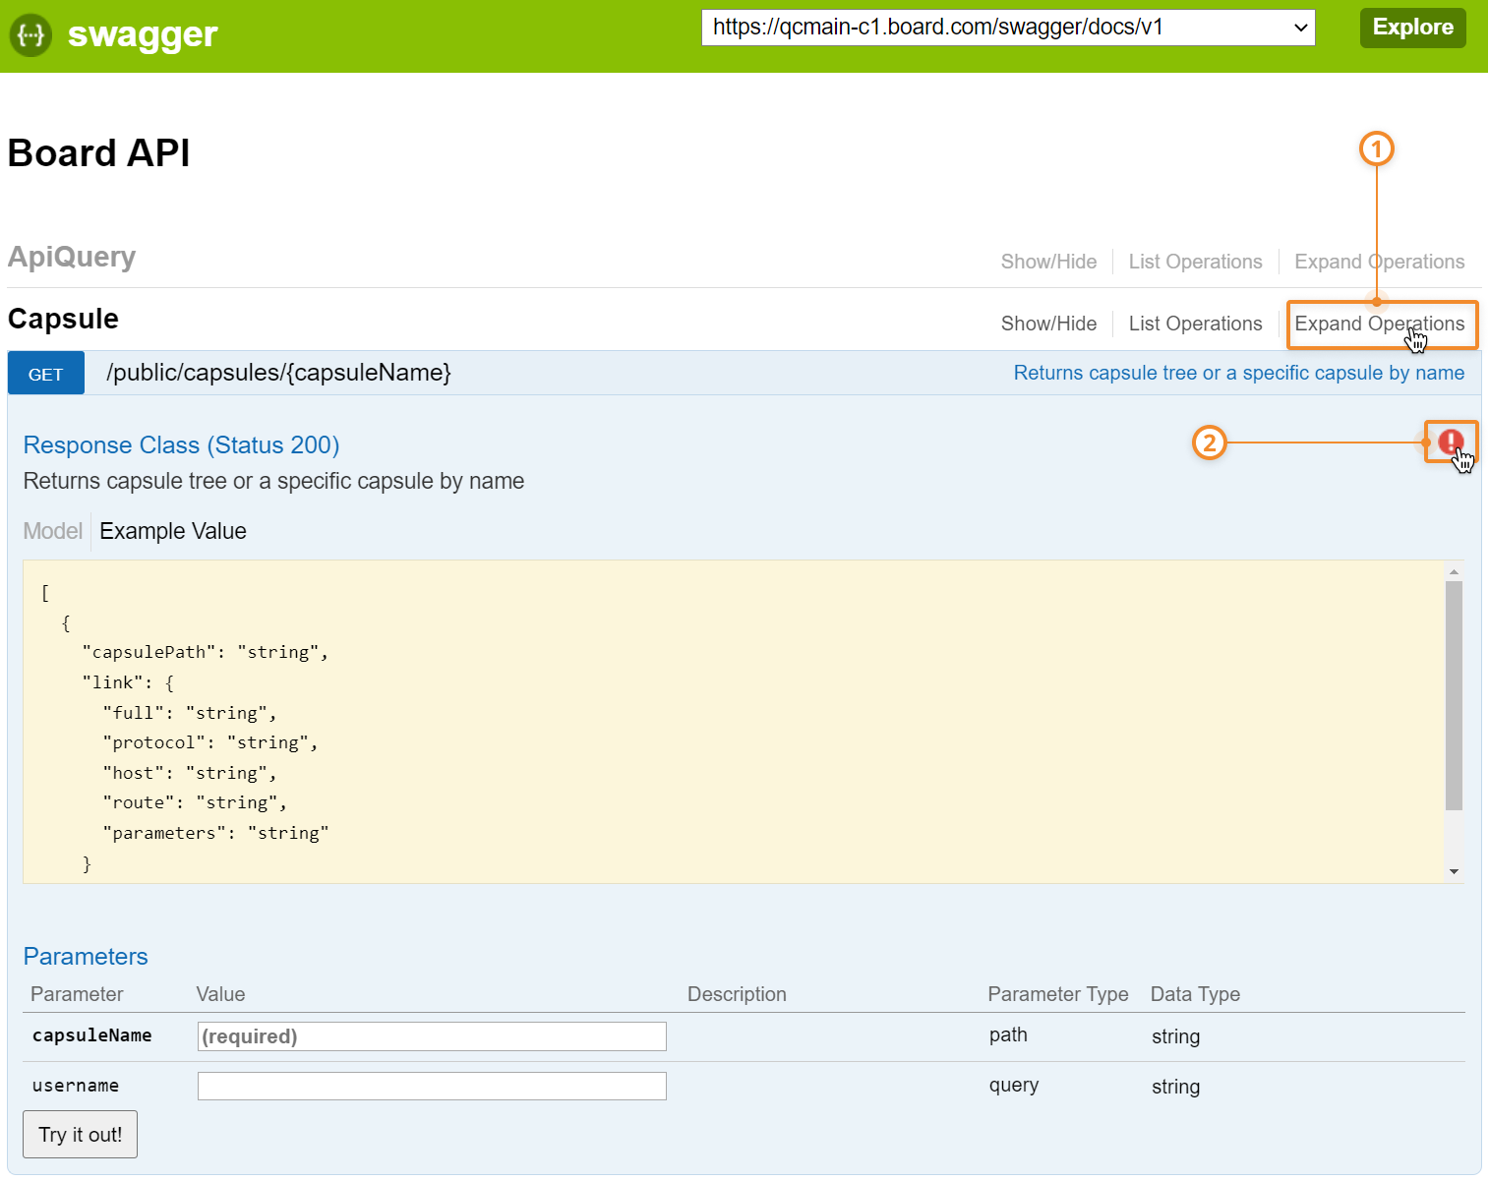Click the JSON box scroll-down arrow
This screenshot has width=1489, height=1181.
(x=1454, y=872)
